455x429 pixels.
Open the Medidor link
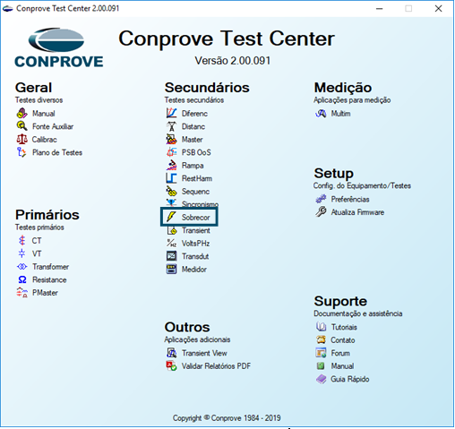194,270
